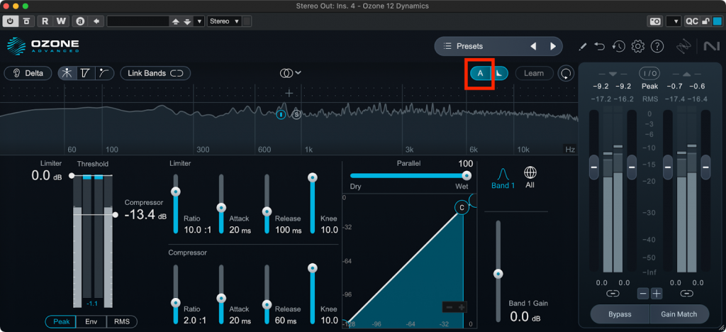The image size is (726, 332).
Task: Click the pencil edit icon beside Presets
Action: pyautogui.click(x=582, y=47)
